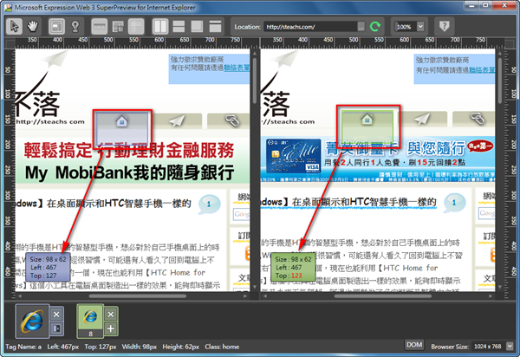Click chain link tab in left pane
The width and height of the screenshot is (520, 357).
pos(229,121)
